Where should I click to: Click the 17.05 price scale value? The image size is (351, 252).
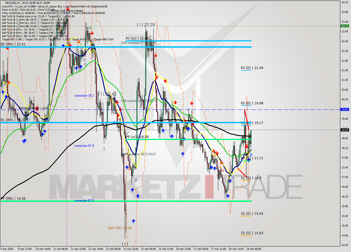coord(344,177)
